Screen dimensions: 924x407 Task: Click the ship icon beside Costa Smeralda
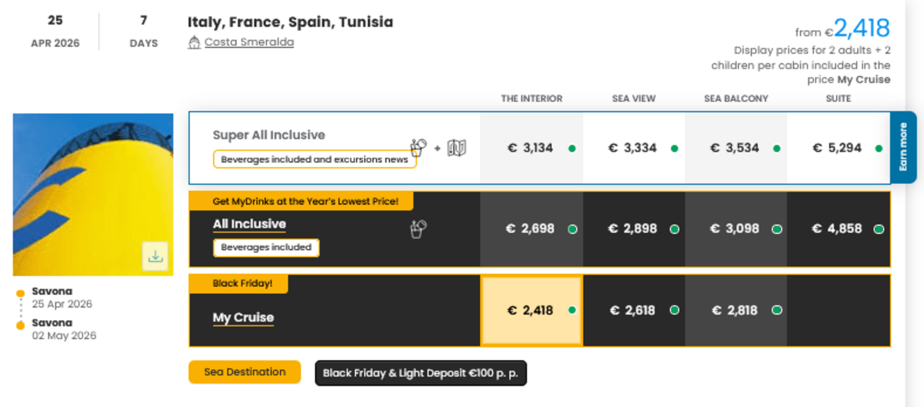(x=194, y=42)
